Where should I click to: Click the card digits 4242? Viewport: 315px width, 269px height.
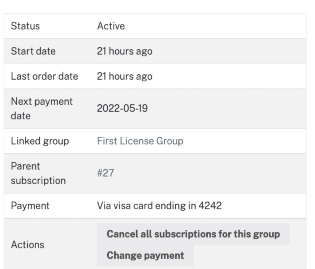point(210,206)
